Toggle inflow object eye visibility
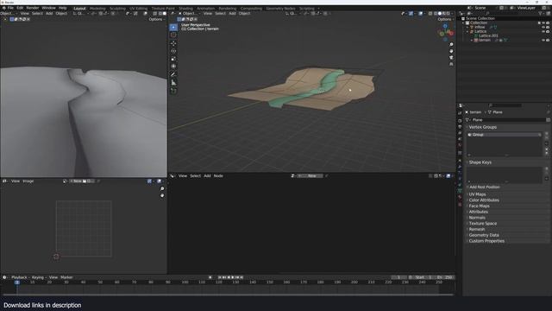The height and width of the screenshot is (311, 552). tap(543, 27)
